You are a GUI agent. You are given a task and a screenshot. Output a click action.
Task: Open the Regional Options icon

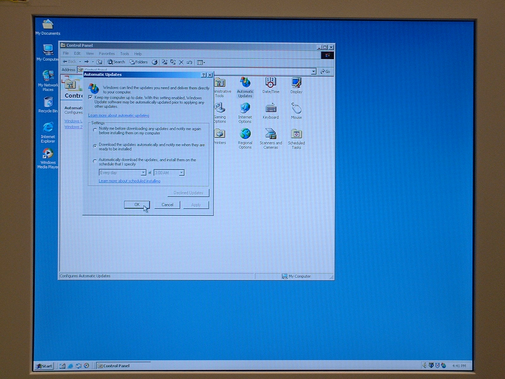[245, 135]
